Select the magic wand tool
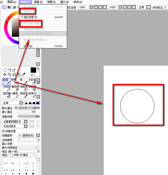 (14, 70)
